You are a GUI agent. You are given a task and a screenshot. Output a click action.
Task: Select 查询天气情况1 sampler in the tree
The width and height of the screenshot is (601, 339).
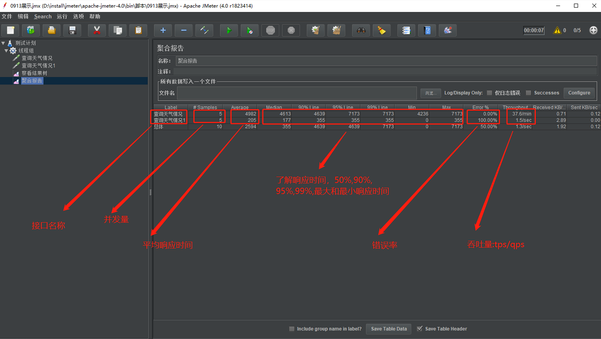[38, 65]
